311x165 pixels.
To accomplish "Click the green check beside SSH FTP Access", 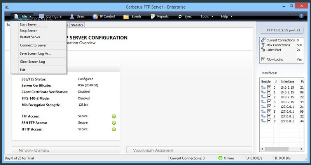I will 114,123.
